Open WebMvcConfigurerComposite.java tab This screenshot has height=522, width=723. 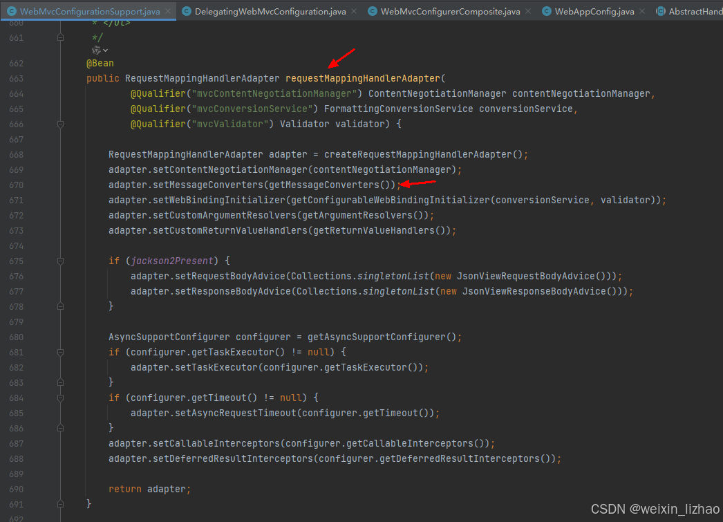pyautogui.click(x=450, y=12)
